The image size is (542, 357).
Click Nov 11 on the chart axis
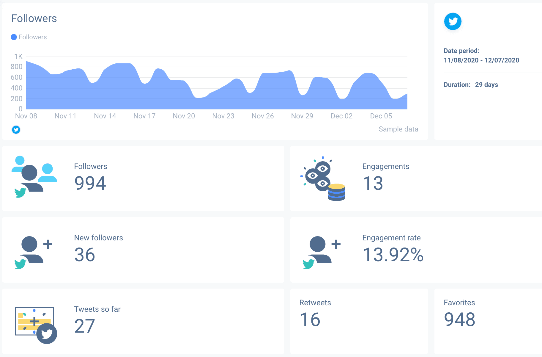click(65, 116)
